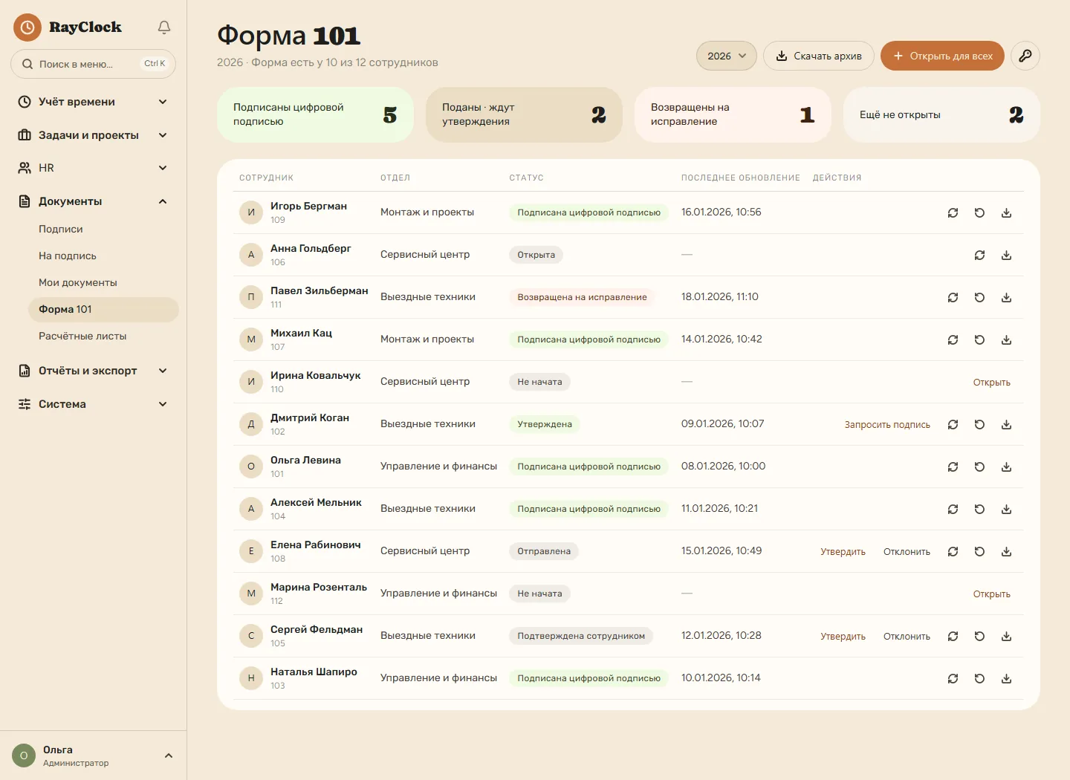Click the single-arrow revert icon for Павел Зильберман

pos(979,297)
